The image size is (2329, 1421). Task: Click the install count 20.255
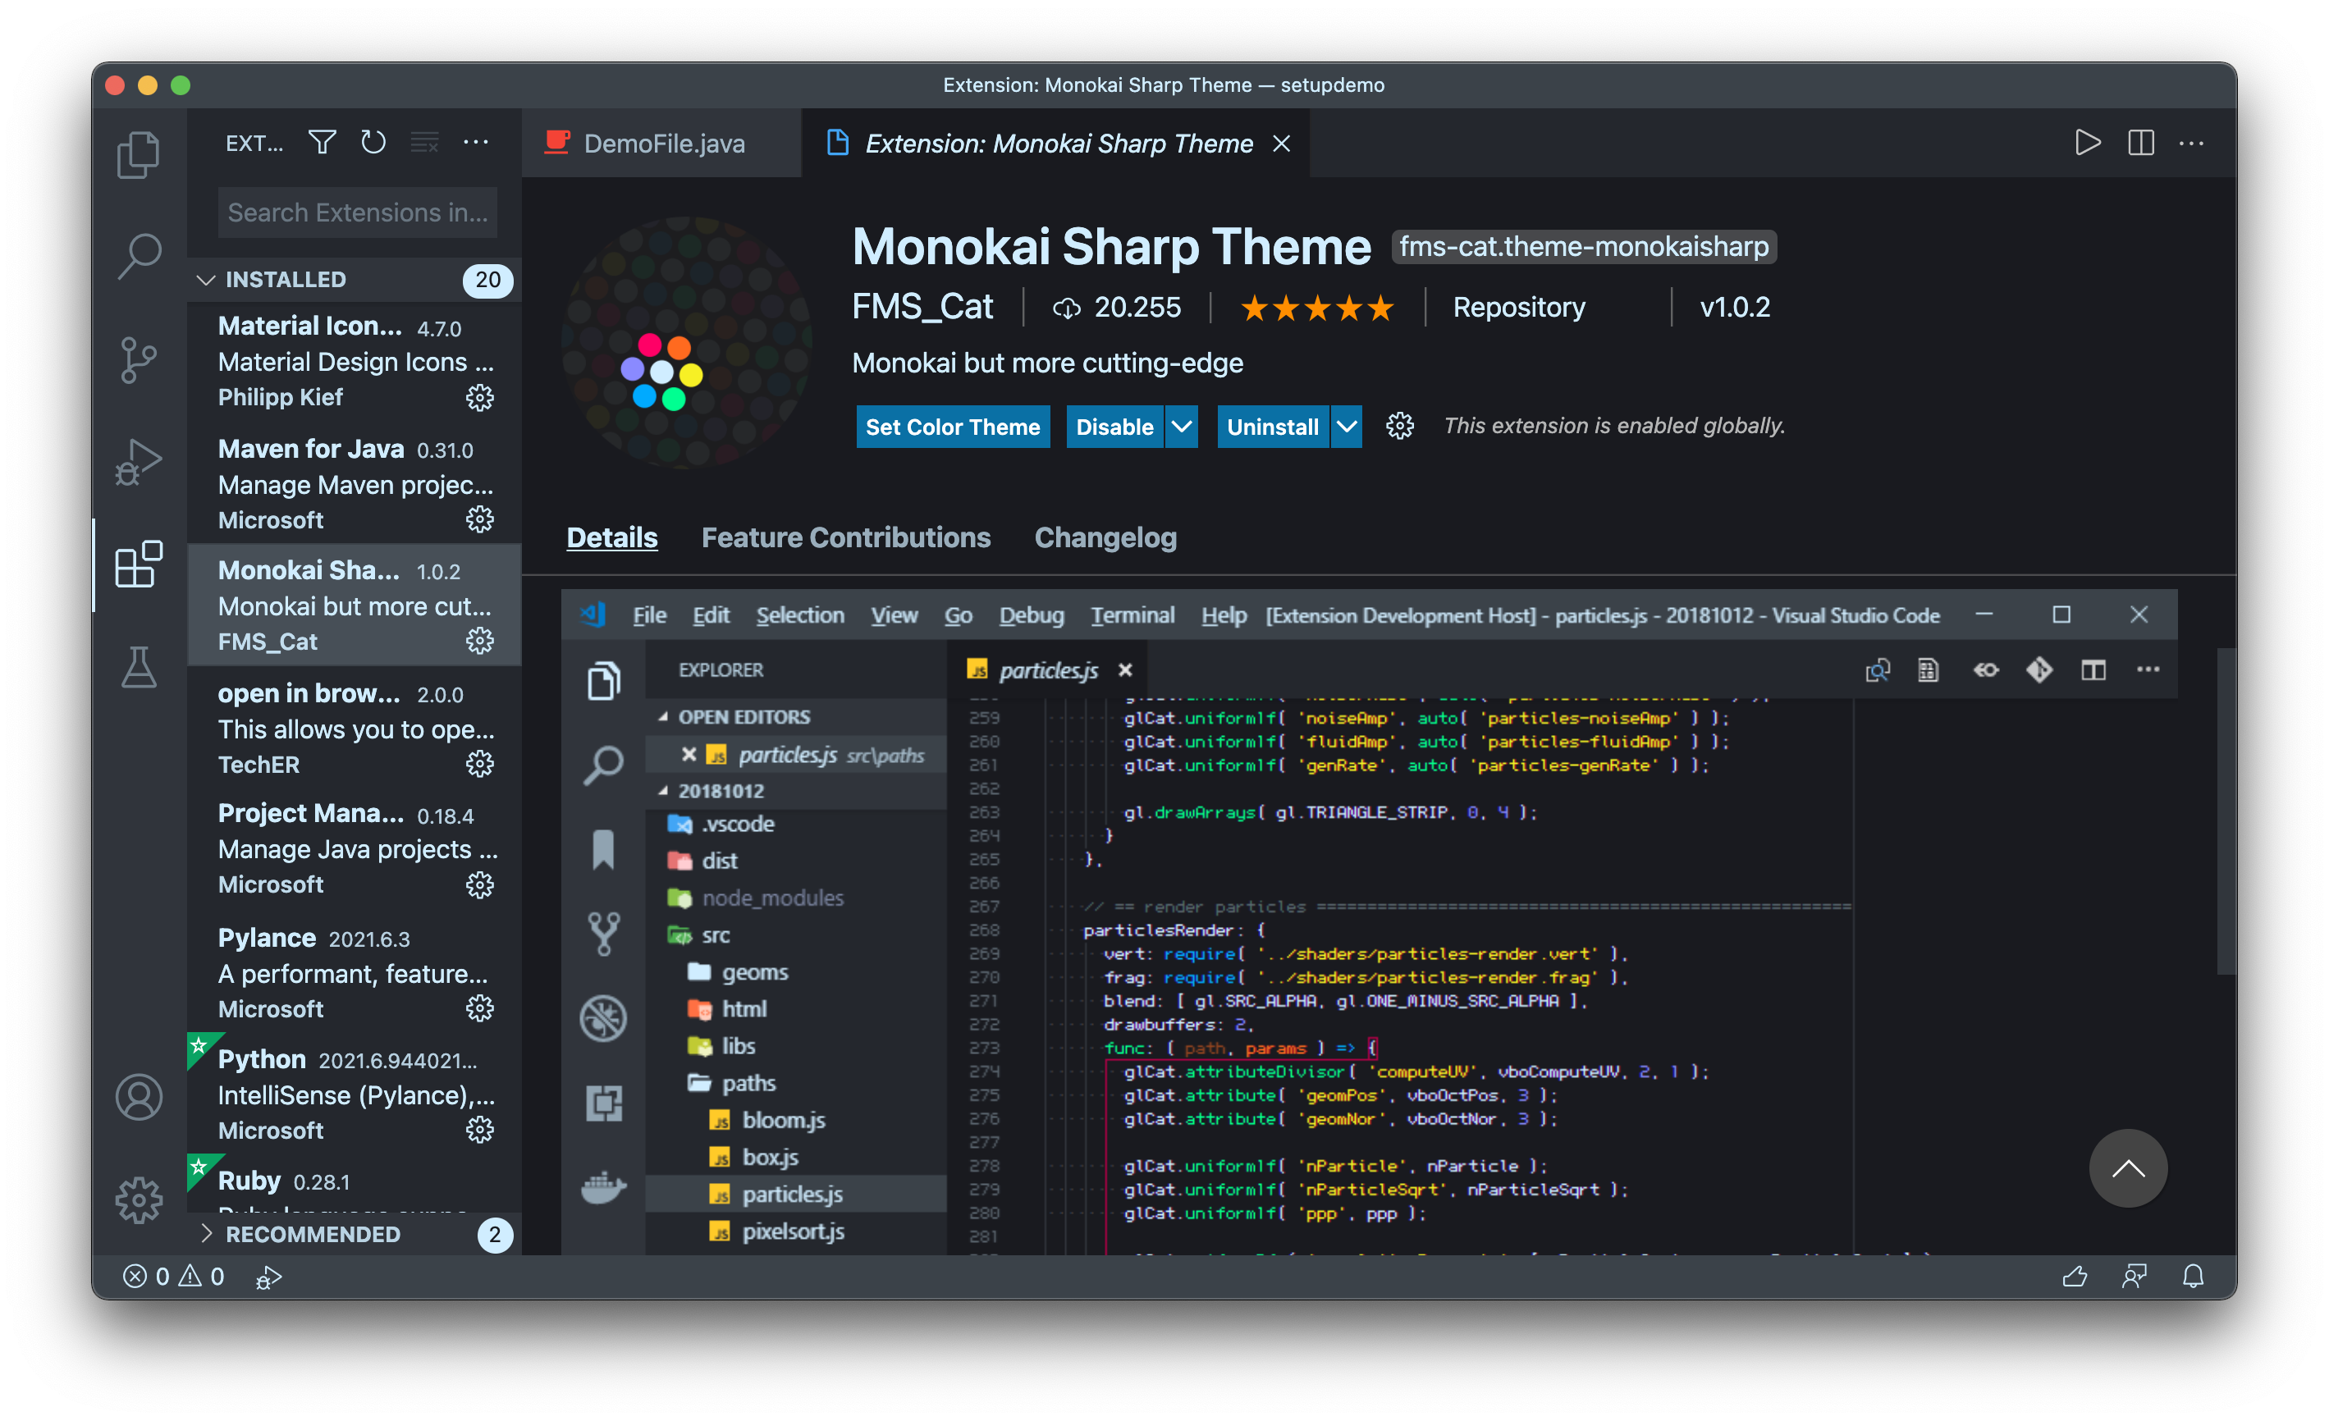click(1117, 308)
